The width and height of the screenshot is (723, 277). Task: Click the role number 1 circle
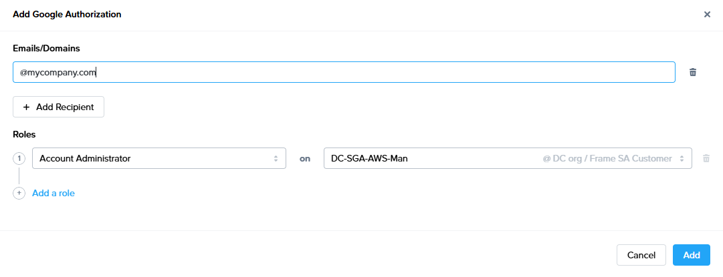point(19,158)
